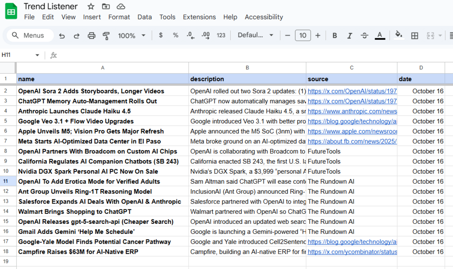Toggle bold formatting
This screenshot has width=453, height=269.
click(334, 35)
